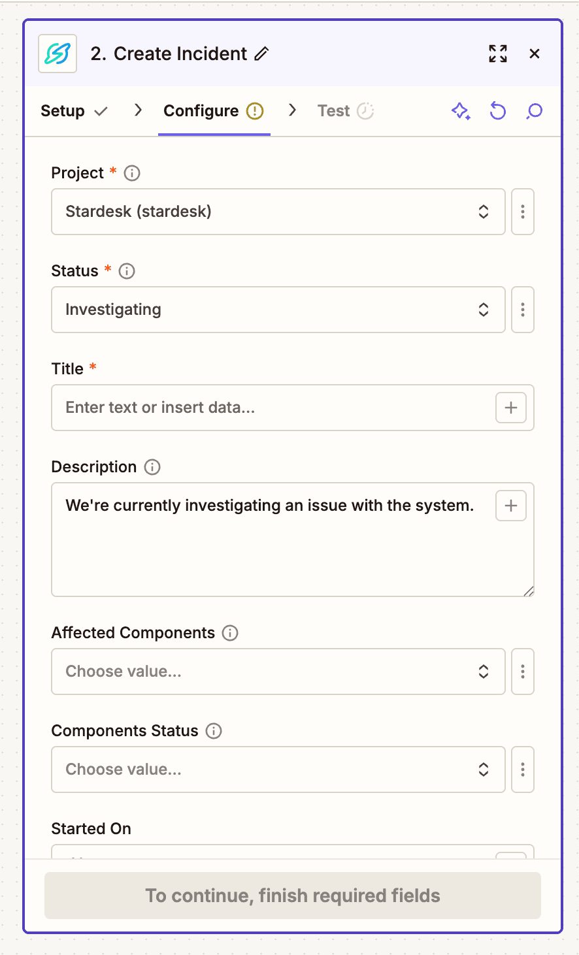Open the AI assistant sparkle icon

(x=461, y=111)
